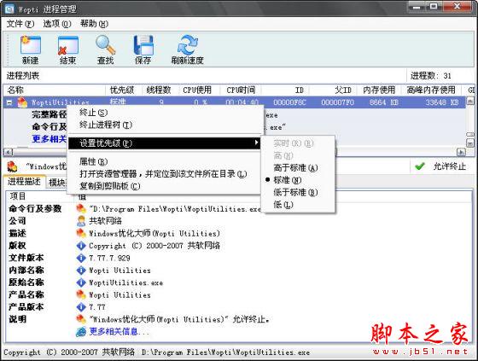Expand the 设置优先级 submenu arrow
This screenshot has width=478, height=361.
click(257, 143)
